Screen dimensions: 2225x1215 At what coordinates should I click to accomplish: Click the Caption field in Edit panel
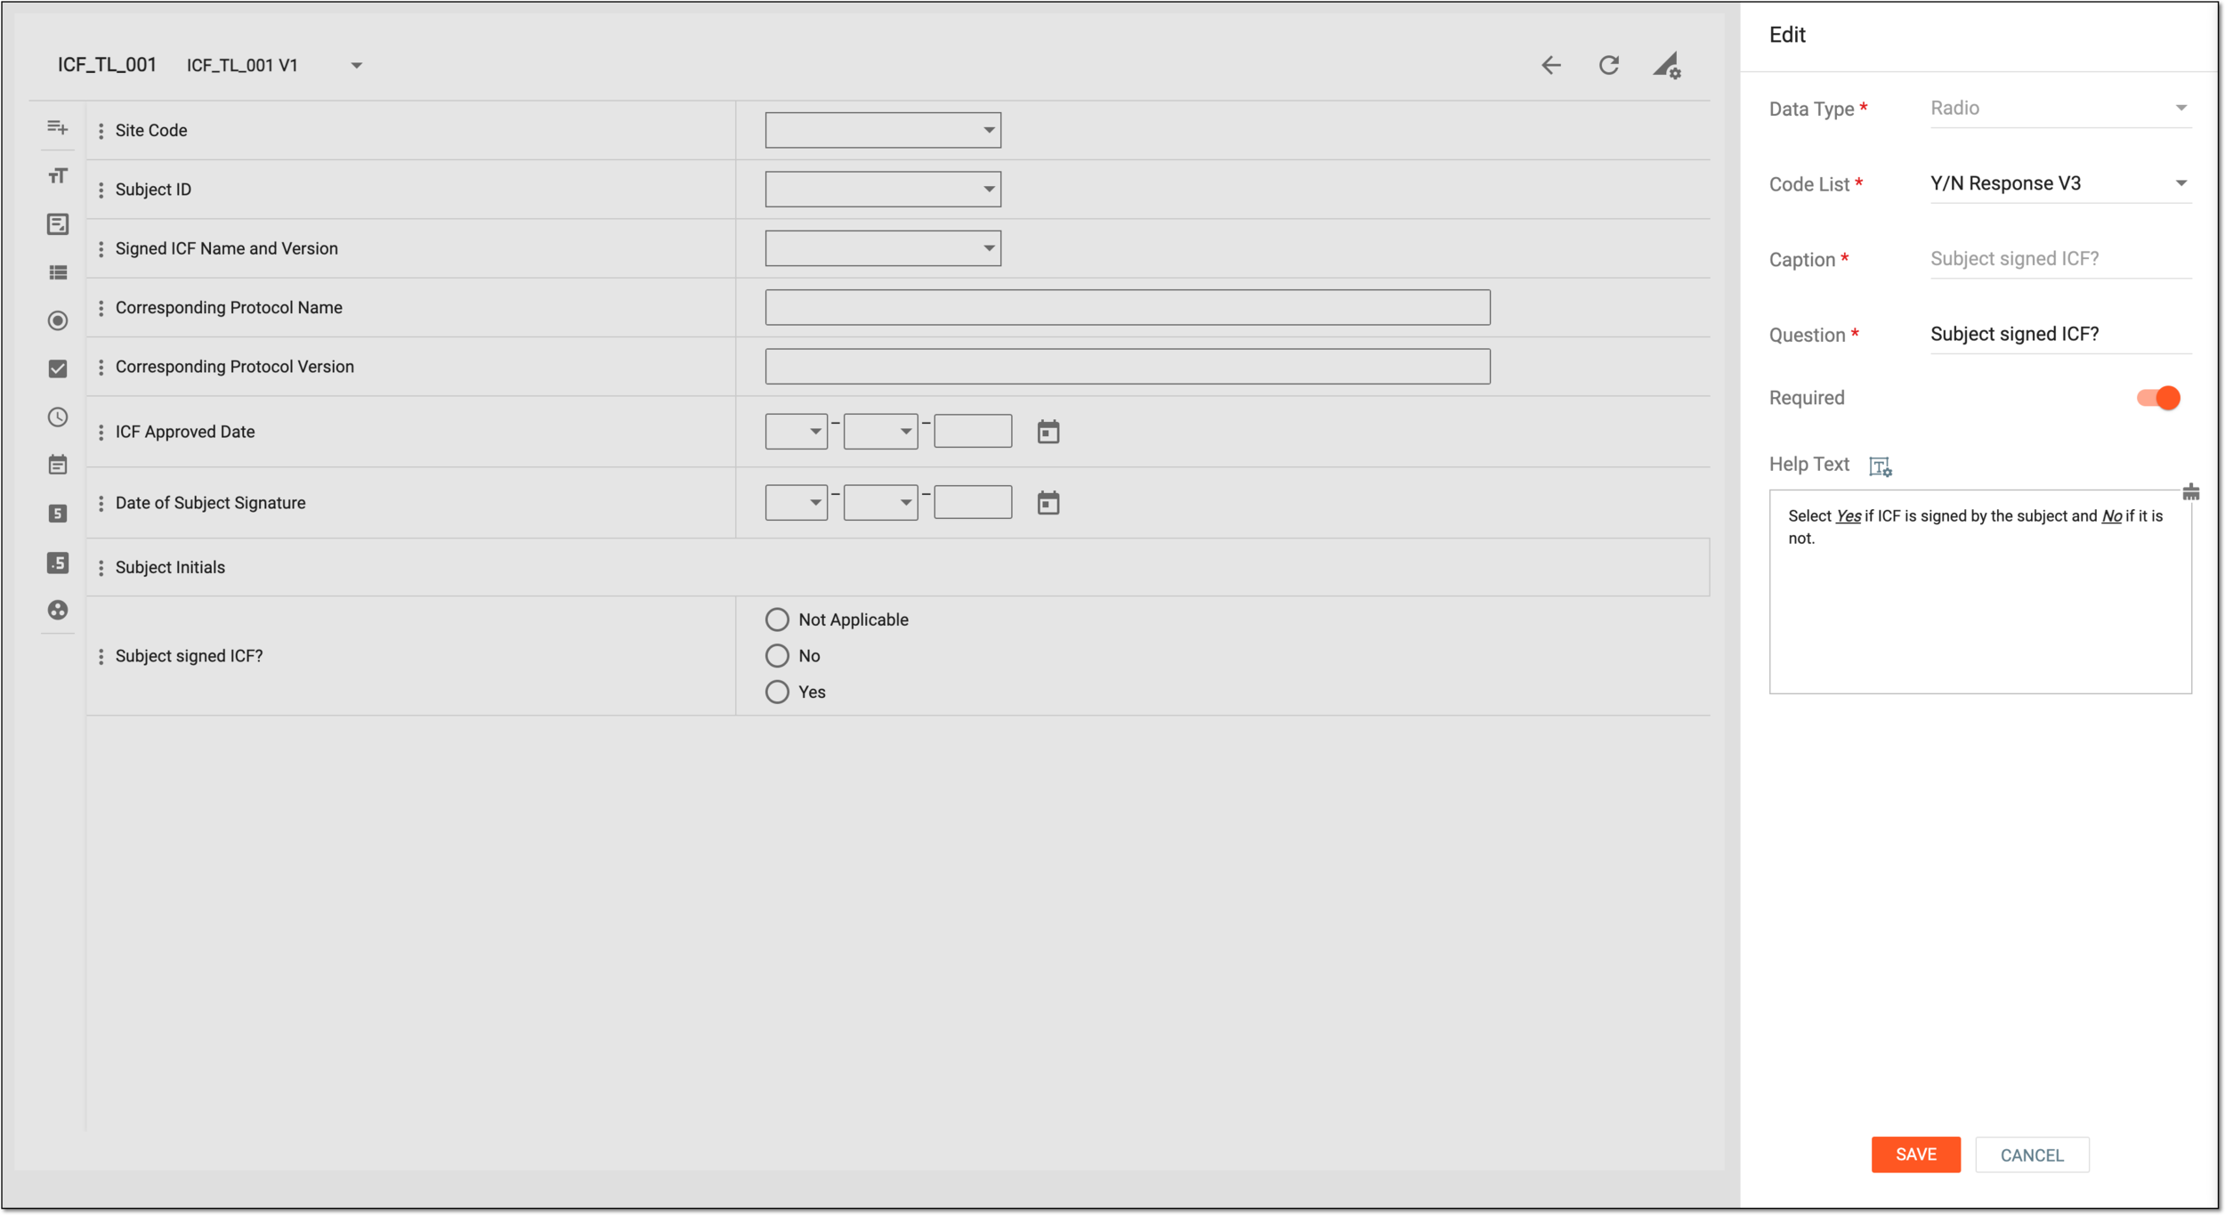[2060, 259]
